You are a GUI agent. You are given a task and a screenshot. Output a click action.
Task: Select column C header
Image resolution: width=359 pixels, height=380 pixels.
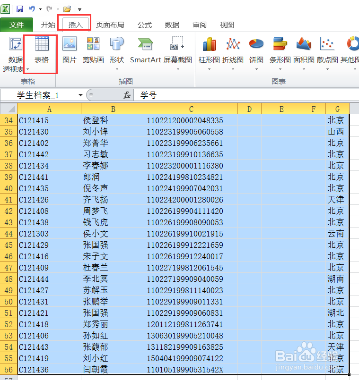191,109
